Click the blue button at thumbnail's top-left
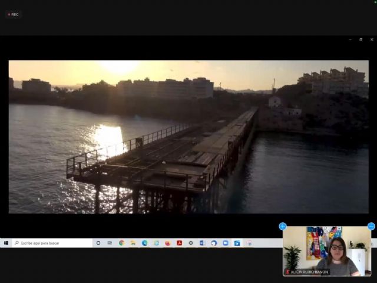Viewport: 377px width, 283px height. [283, 226]
